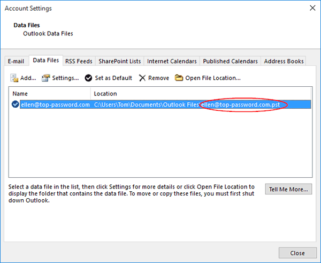Switch to the Published Calendars tab
This screenshot has width=321, height=263.
(230, 61)
